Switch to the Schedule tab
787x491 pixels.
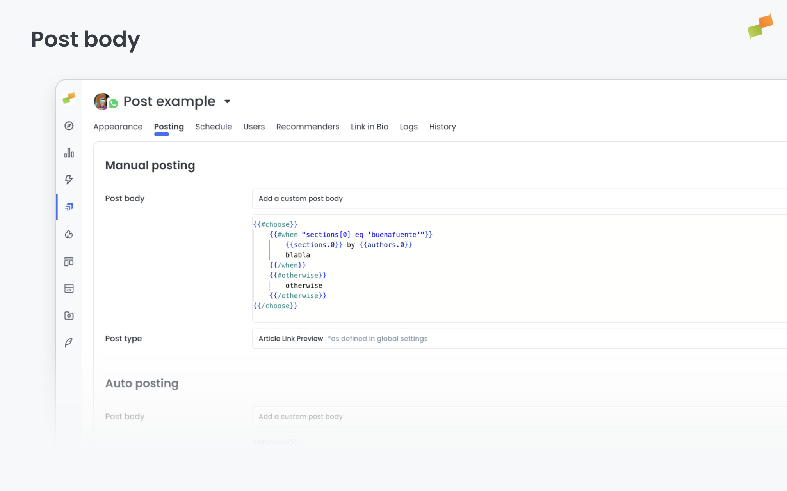(214, 127)
